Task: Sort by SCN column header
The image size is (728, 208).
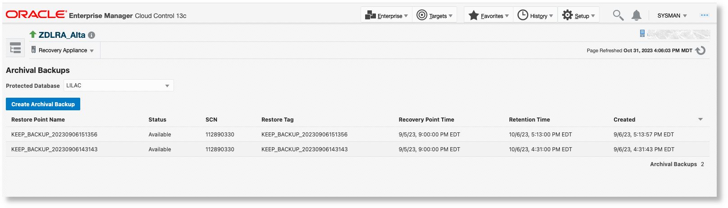Action: (x=211, y=120)
